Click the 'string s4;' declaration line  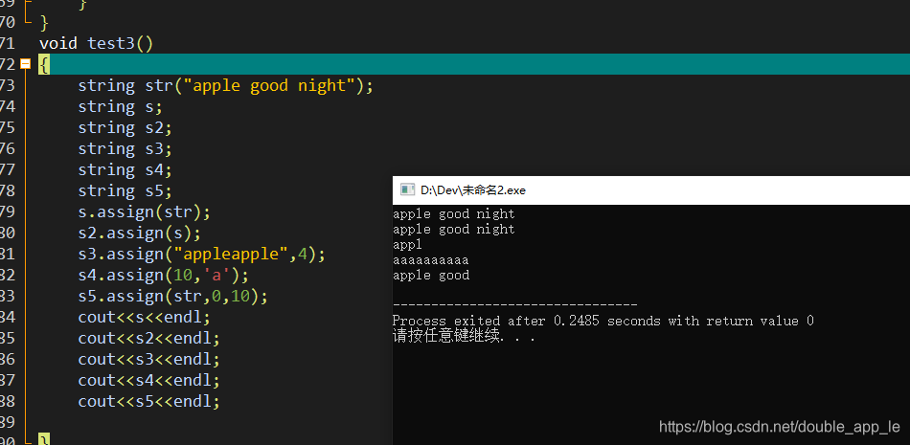click(125, 170)
